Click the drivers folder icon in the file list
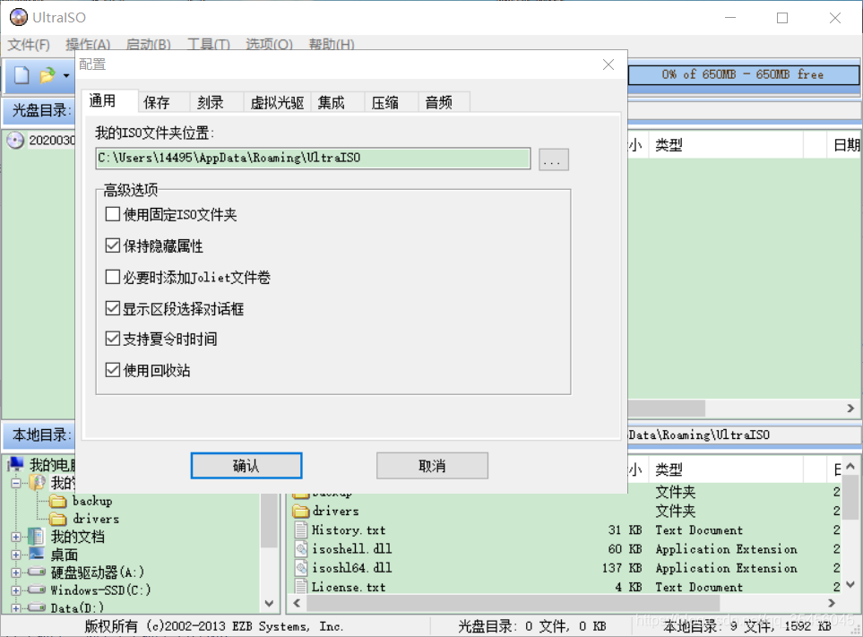 tap(300, 511)
